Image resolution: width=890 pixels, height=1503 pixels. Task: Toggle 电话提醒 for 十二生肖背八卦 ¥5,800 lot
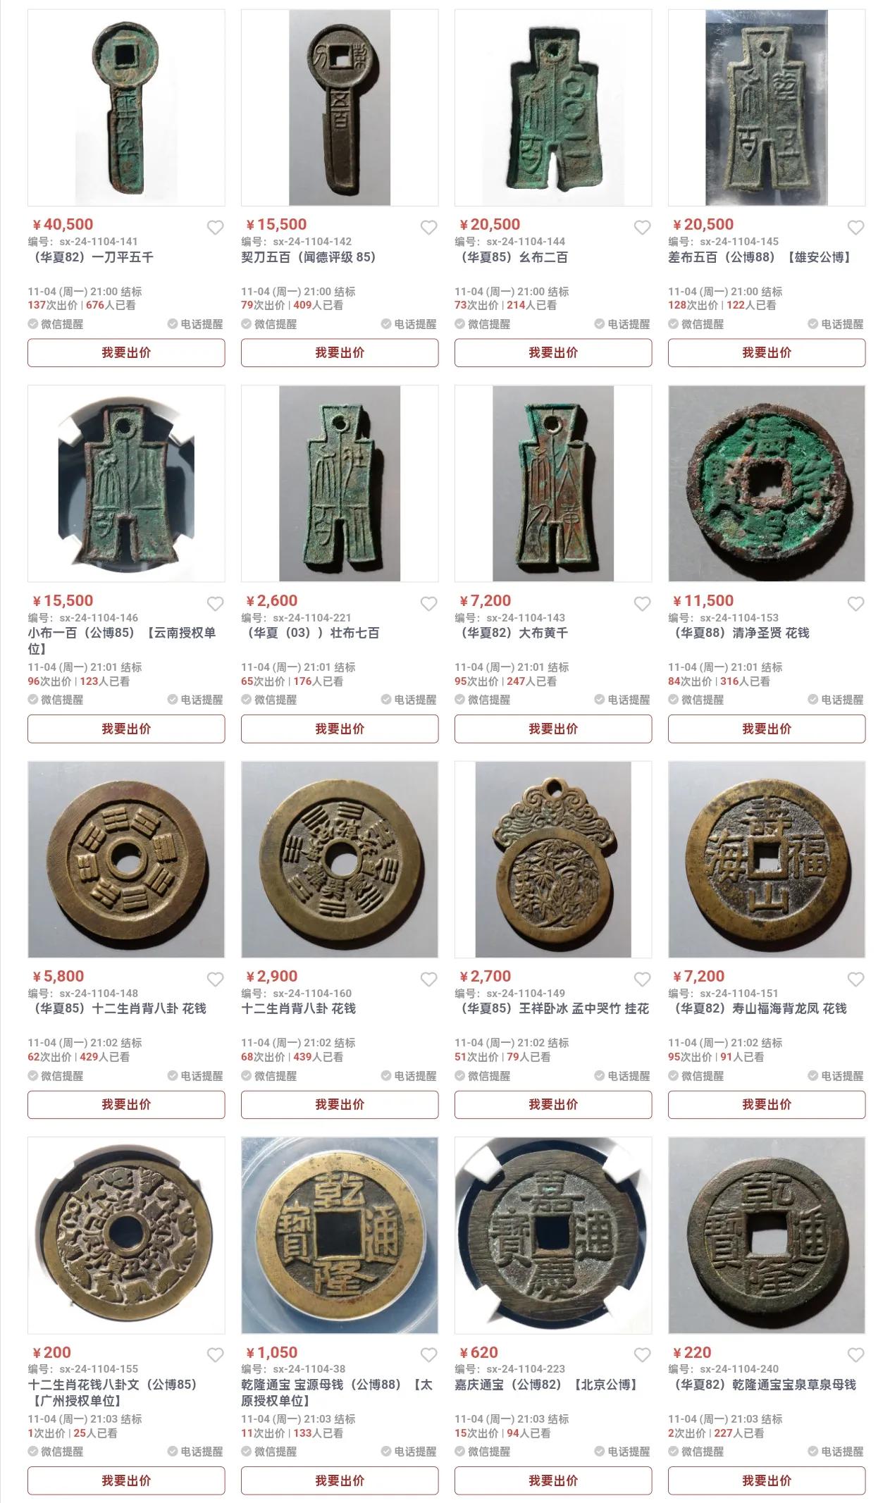coord(195,1076)
